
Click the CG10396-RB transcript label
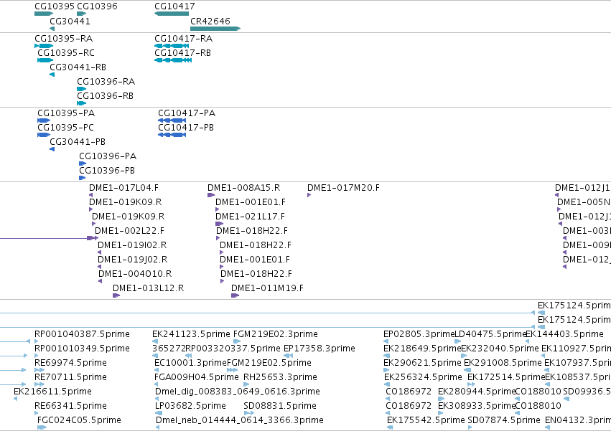coord(106,96)
